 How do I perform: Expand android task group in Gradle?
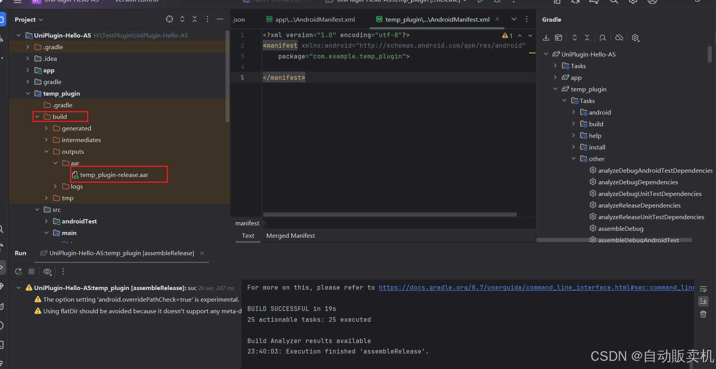[x=574, y=112]
